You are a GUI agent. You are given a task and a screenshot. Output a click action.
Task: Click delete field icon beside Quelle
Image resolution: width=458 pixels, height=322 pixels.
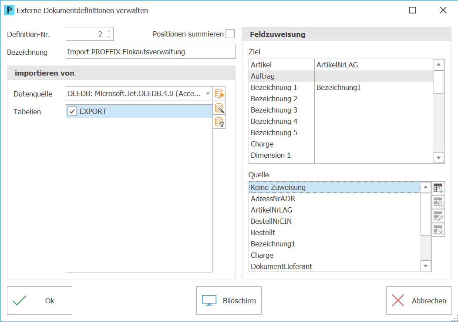click(438, 230)
